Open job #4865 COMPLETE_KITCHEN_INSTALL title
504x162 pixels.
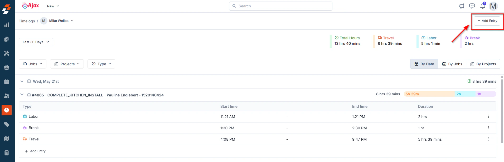[98, 95]
